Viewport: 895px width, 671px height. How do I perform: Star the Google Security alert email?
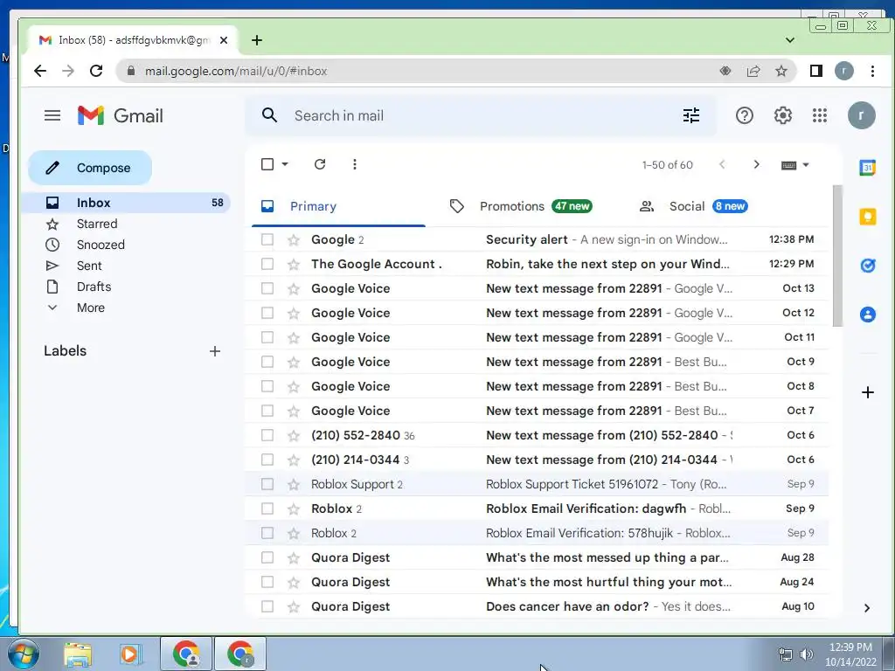(294, 240)
